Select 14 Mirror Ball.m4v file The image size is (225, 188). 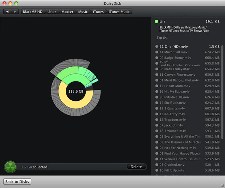187,52
